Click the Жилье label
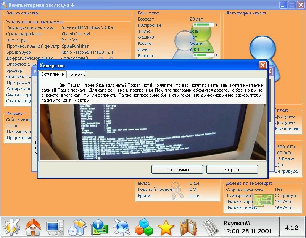The height and width of the screenshot is (238, 306). pyautogui.click(x=144, y=31)
